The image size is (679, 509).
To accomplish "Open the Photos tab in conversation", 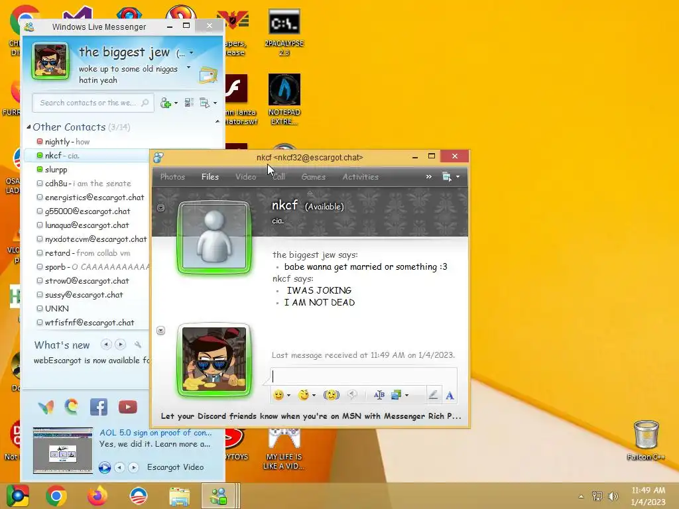I will point(172,176).
